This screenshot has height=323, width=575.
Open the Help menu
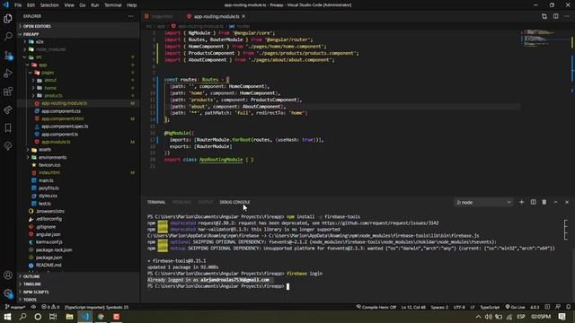[x=132, y=5]
